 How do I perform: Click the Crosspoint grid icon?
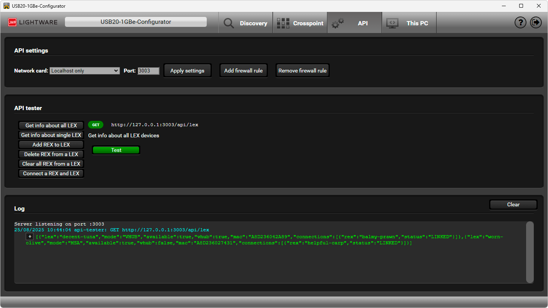tap(283, 23)
